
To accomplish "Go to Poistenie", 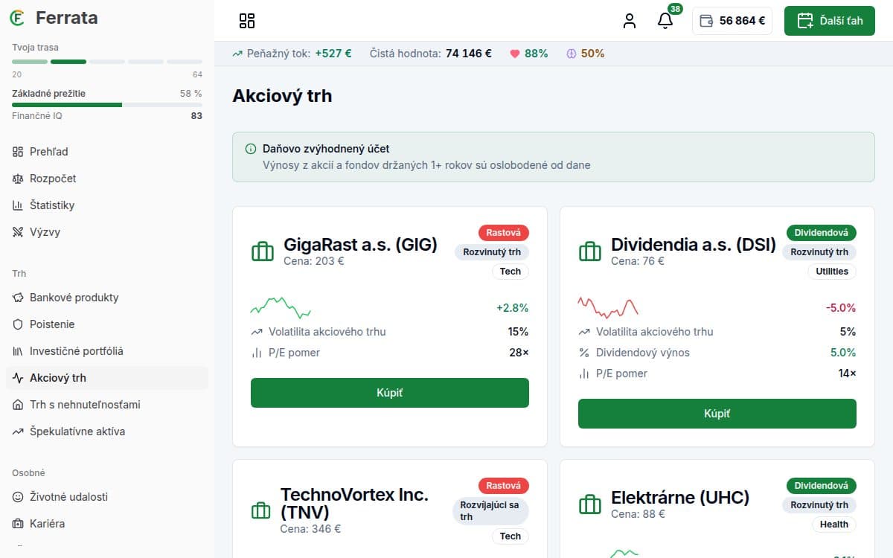I will coord(107,324).
